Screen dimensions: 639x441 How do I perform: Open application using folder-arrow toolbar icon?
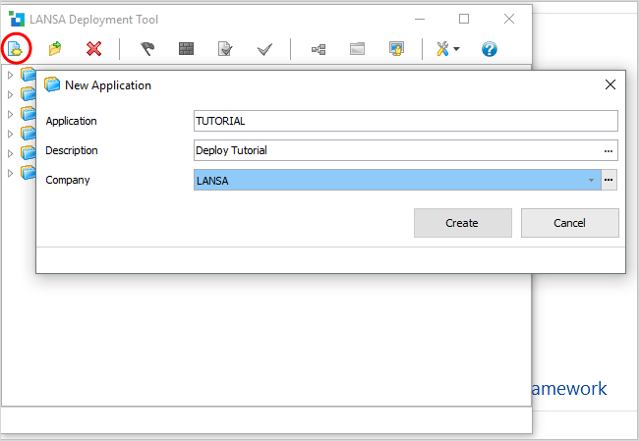tap(55, 49)
